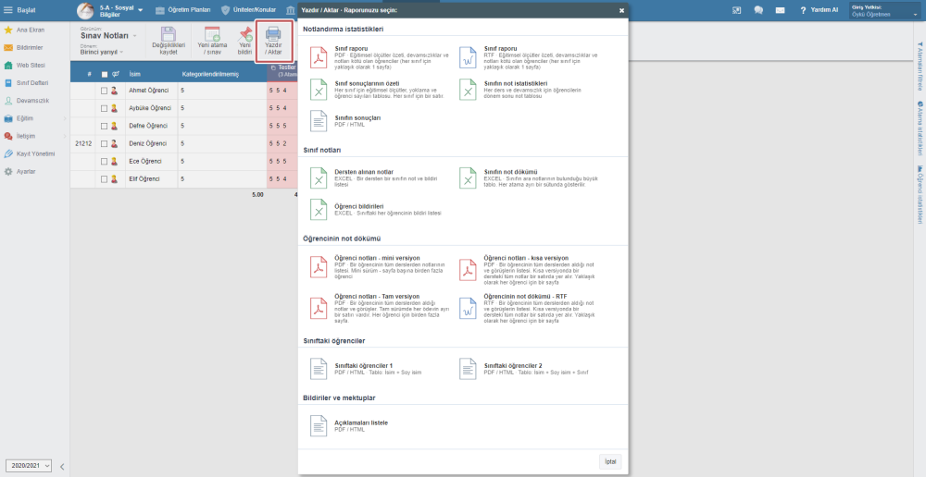Open Yardım AI help
This screenshot has width=926, height=477.
point(819,10)
